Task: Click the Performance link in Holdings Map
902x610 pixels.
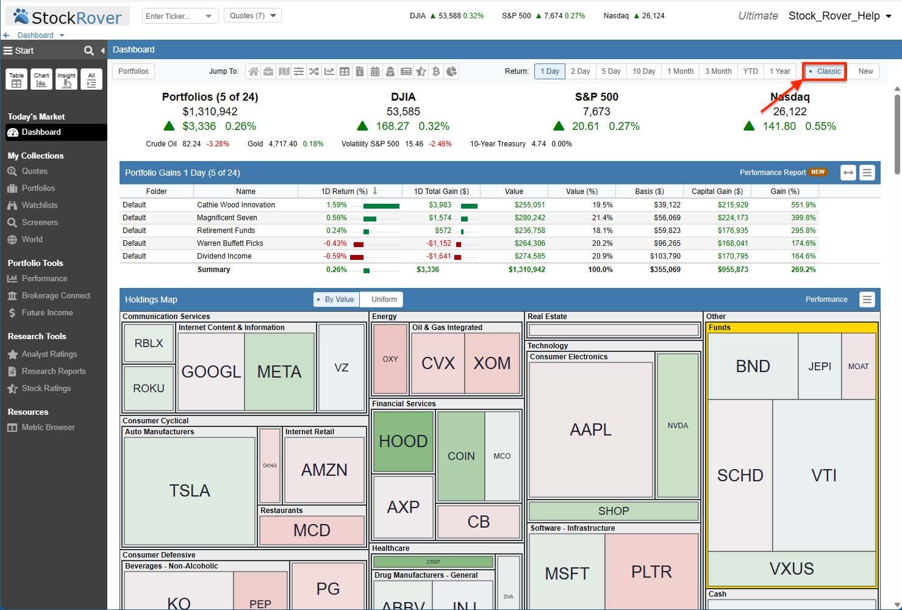Action: click(x=826, y=300)
